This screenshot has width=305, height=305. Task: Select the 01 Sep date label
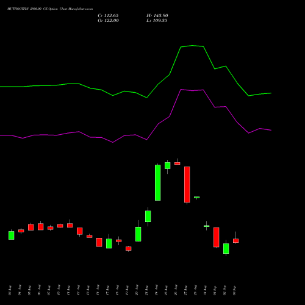215,290
